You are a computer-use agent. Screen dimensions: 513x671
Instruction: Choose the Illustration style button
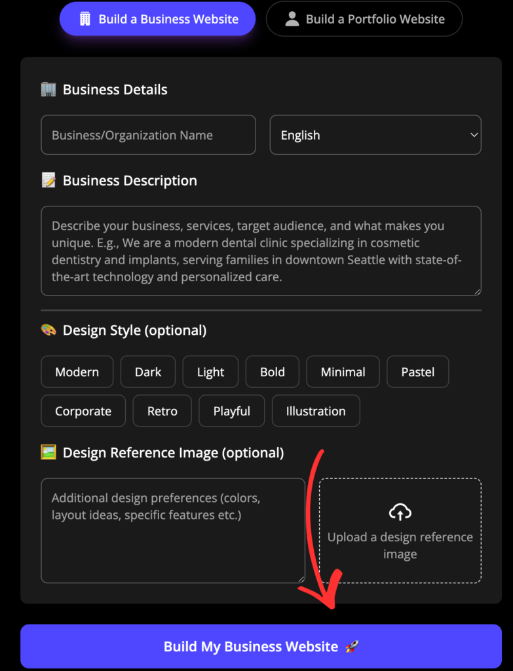(x=315, y=412)
